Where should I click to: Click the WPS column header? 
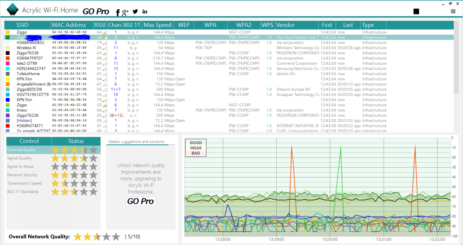tap(267, 25)
